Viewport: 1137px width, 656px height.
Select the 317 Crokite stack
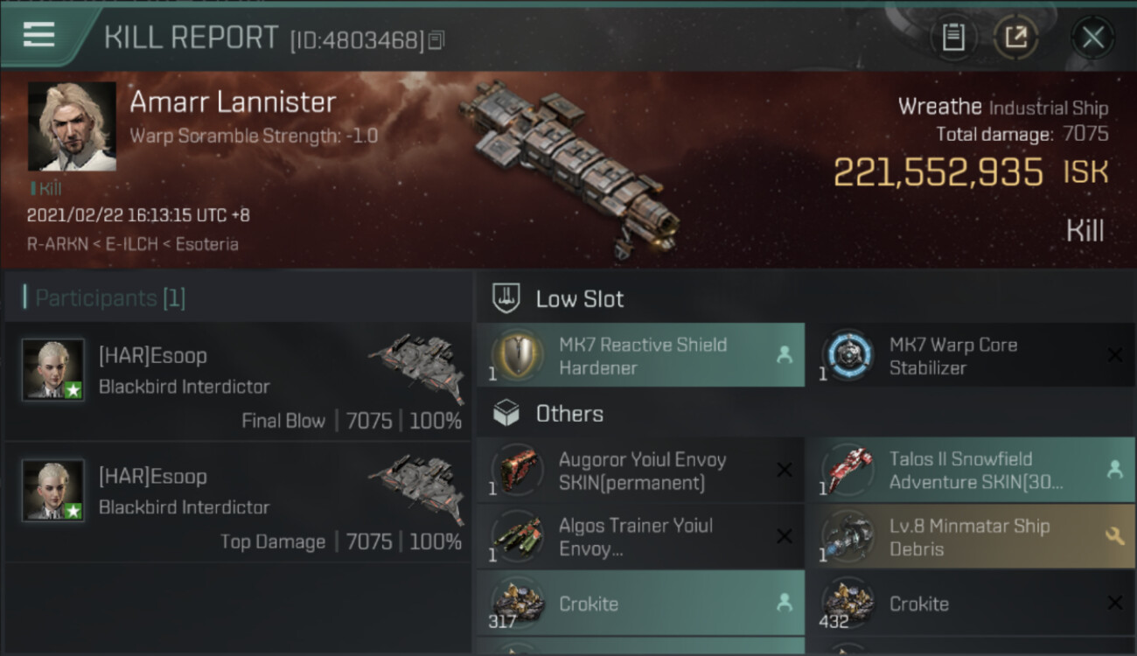640,604
